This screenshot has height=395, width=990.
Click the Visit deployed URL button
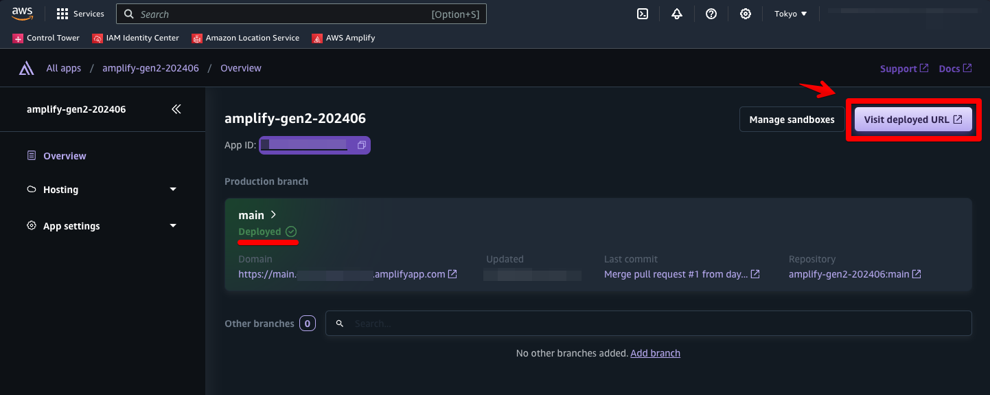tap(913, 120)
